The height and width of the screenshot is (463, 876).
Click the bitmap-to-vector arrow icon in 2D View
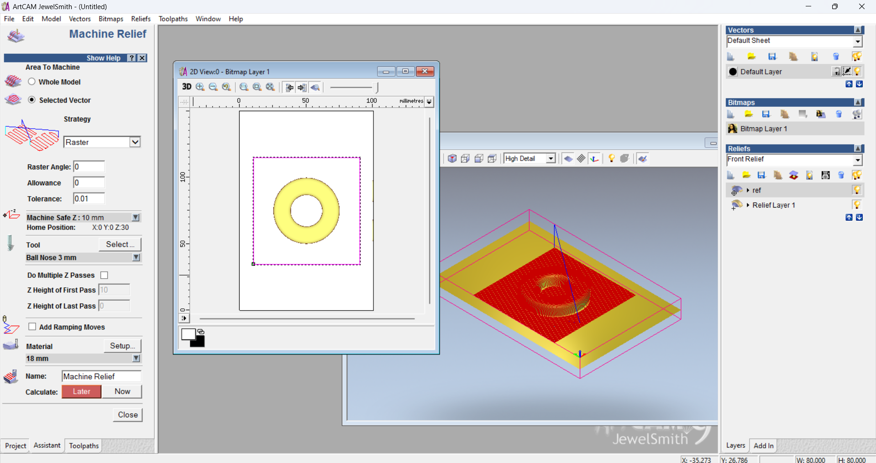pos(289,87)
